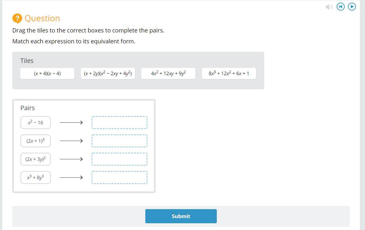This screenshot has width=365, height=230.
Task: Click the arrow beside (2x + 1)³
Action: coord(71,141)
